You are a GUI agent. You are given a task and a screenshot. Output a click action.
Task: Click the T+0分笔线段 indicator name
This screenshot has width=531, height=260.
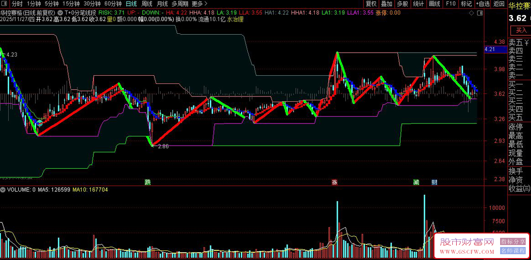80,13
